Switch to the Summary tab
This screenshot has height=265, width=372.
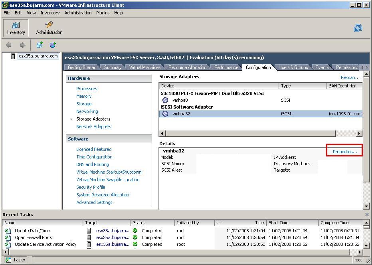pos(113,67)
